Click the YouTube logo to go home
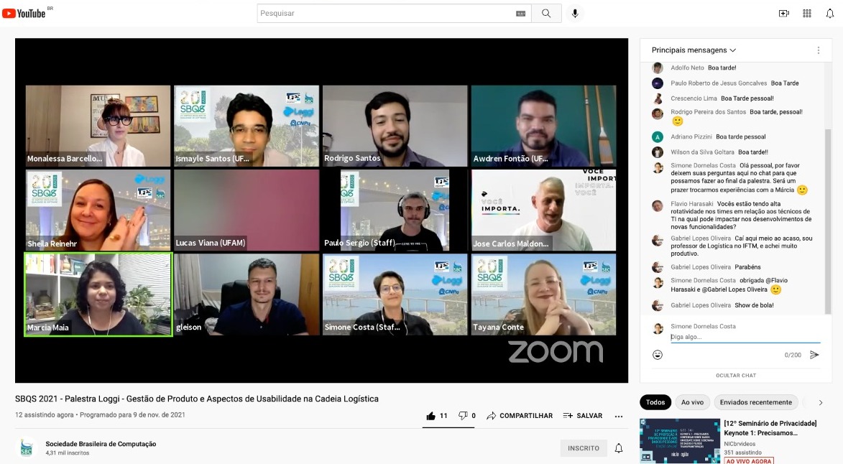843x464 pixels. [x=24, y=13]
